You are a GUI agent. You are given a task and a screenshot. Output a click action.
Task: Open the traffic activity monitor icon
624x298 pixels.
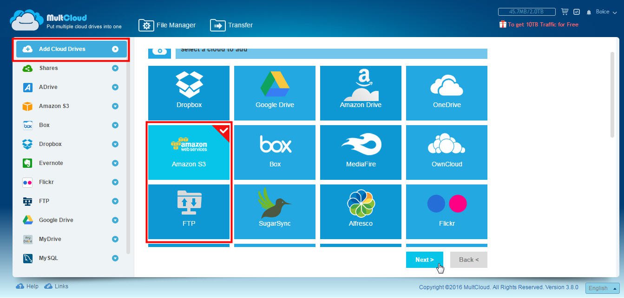tap(577, 12)
